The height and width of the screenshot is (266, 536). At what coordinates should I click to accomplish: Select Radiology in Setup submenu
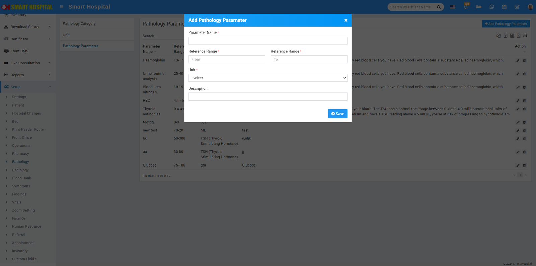[20, 170]
